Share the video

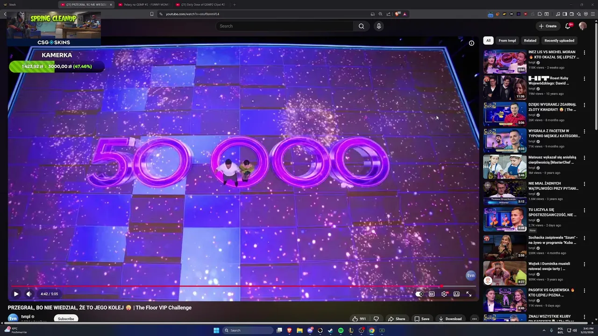pos(397,319)
